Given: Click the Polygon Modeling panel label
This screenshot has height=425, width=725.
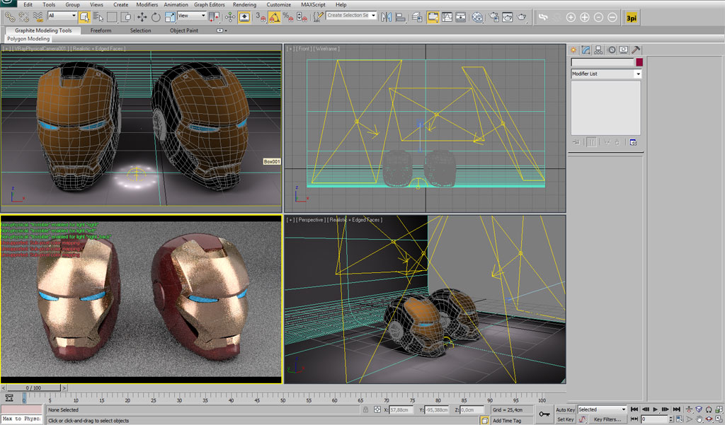Looking at the screenshot, I should [28, 39].
